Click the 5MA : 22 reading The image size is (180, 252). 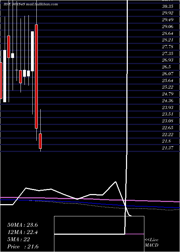[19, 239]
